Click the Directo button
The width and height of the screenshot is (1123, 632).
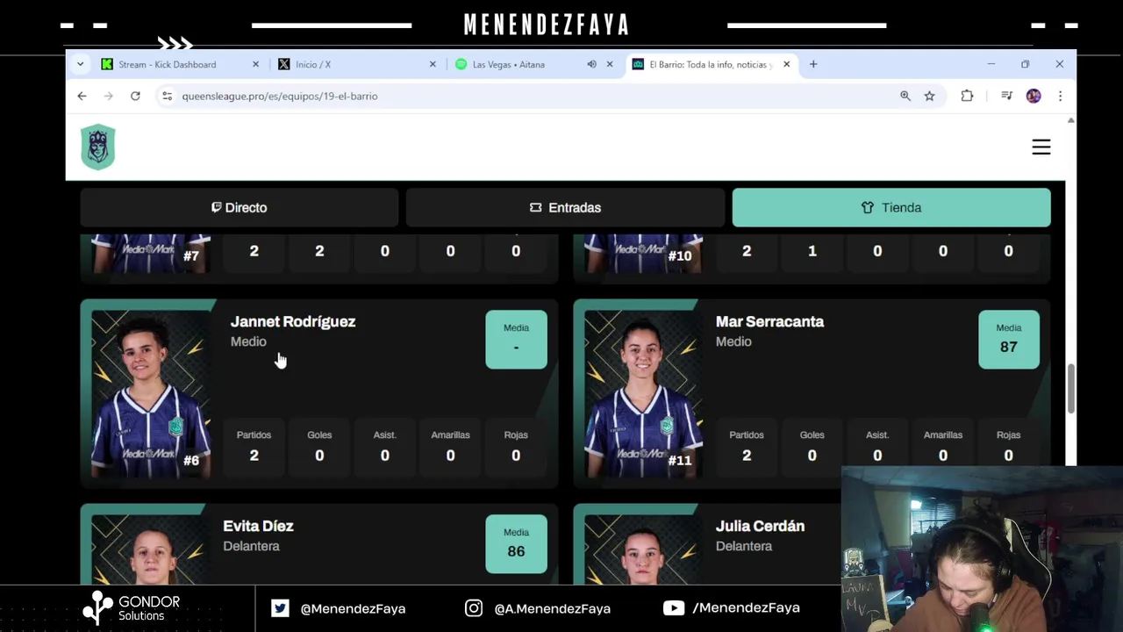[240, 208]
